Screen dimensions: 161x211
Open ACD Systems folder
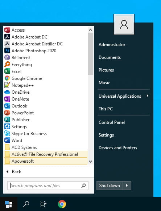coord(46,147)
